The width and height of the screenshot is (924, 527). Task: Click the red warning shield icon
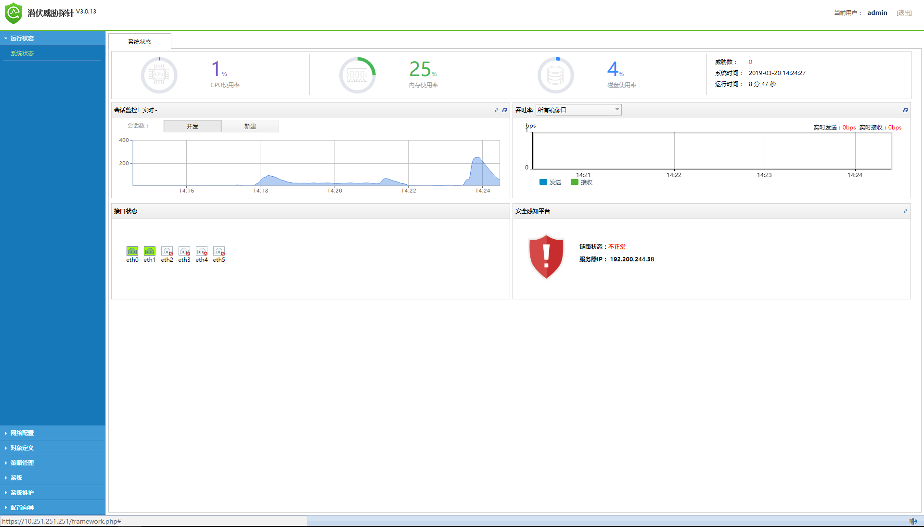pyautogui.click(x=546, y=256)
